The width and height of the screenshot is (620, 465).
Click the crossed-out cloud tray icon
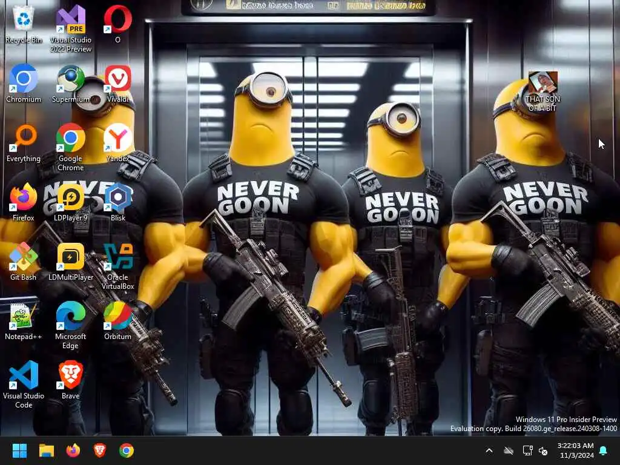click(x=509, y=450)
